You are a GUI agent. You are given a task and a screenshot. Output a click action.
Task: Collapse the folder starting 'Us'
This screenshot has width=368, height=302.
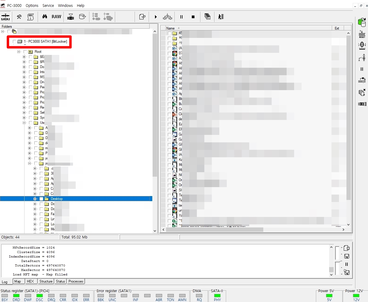[24, 123]
